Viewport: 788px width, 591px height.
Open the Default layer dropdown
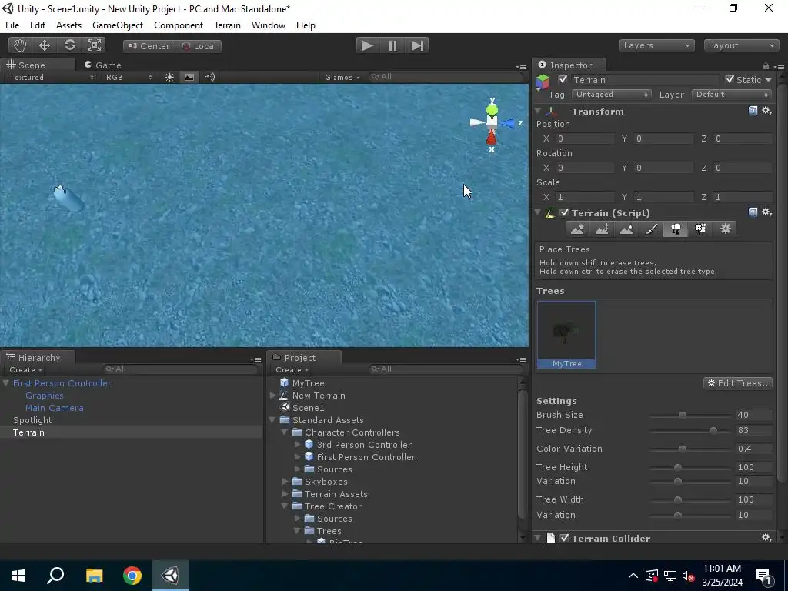click(x=733, y=95)
